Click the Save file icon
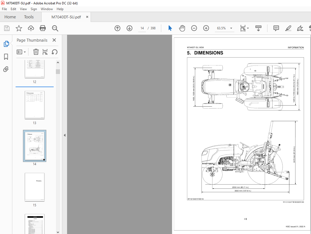Screen dimensions: 311x234 (x=7, y=28)
